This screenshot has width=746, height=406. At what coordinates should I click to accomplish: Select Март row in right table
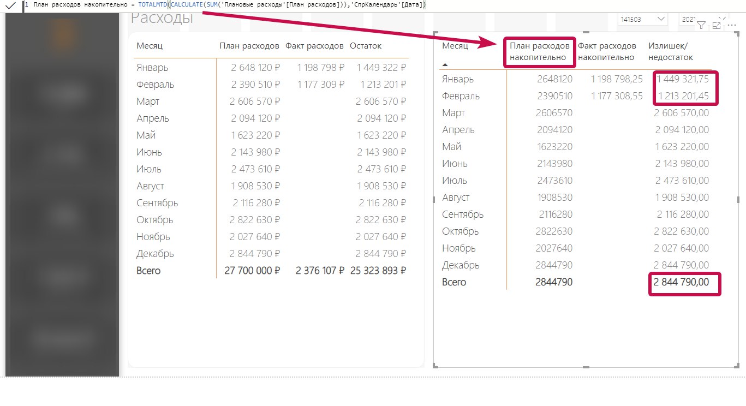(576, 113)
